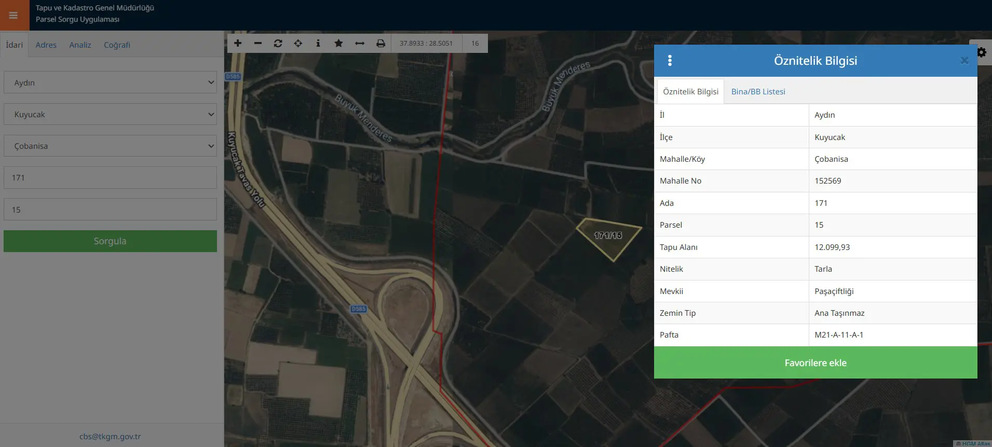Close the Öznitelik Bilgisi panel
Image resolution: width=992 pixels, height=447 pixels.
964,61
